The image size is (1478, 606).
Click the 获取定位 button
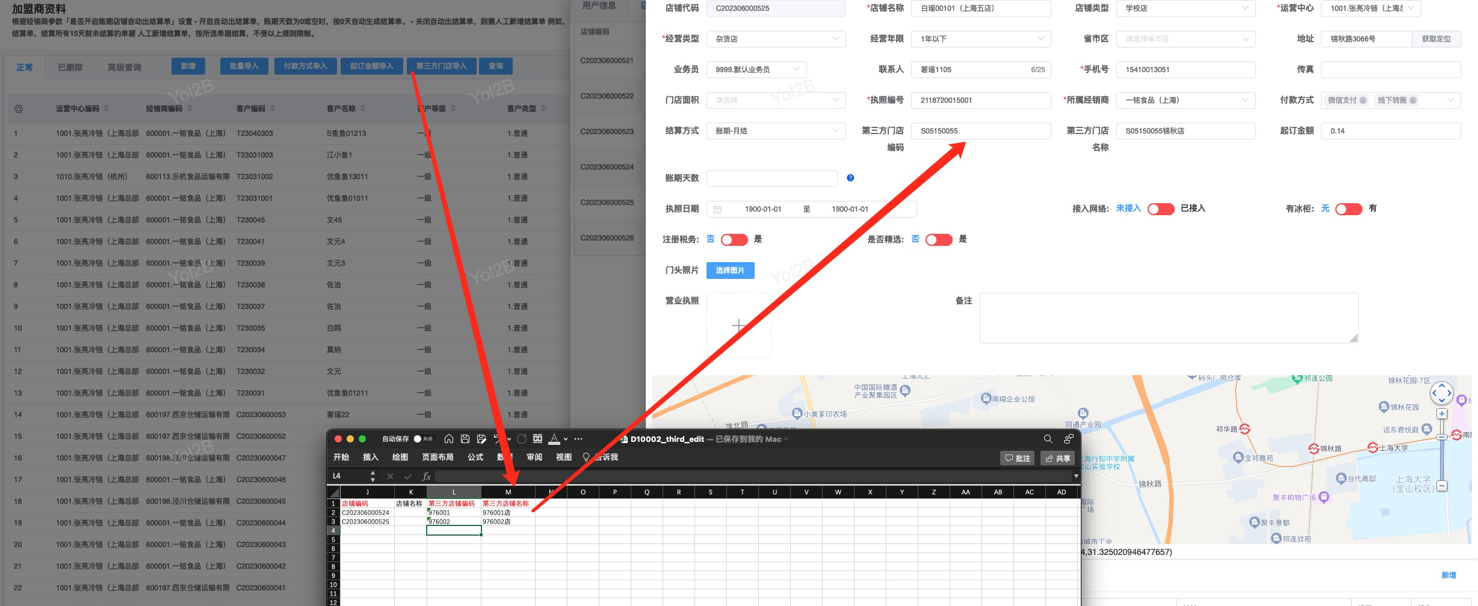tap(1436, 39)
